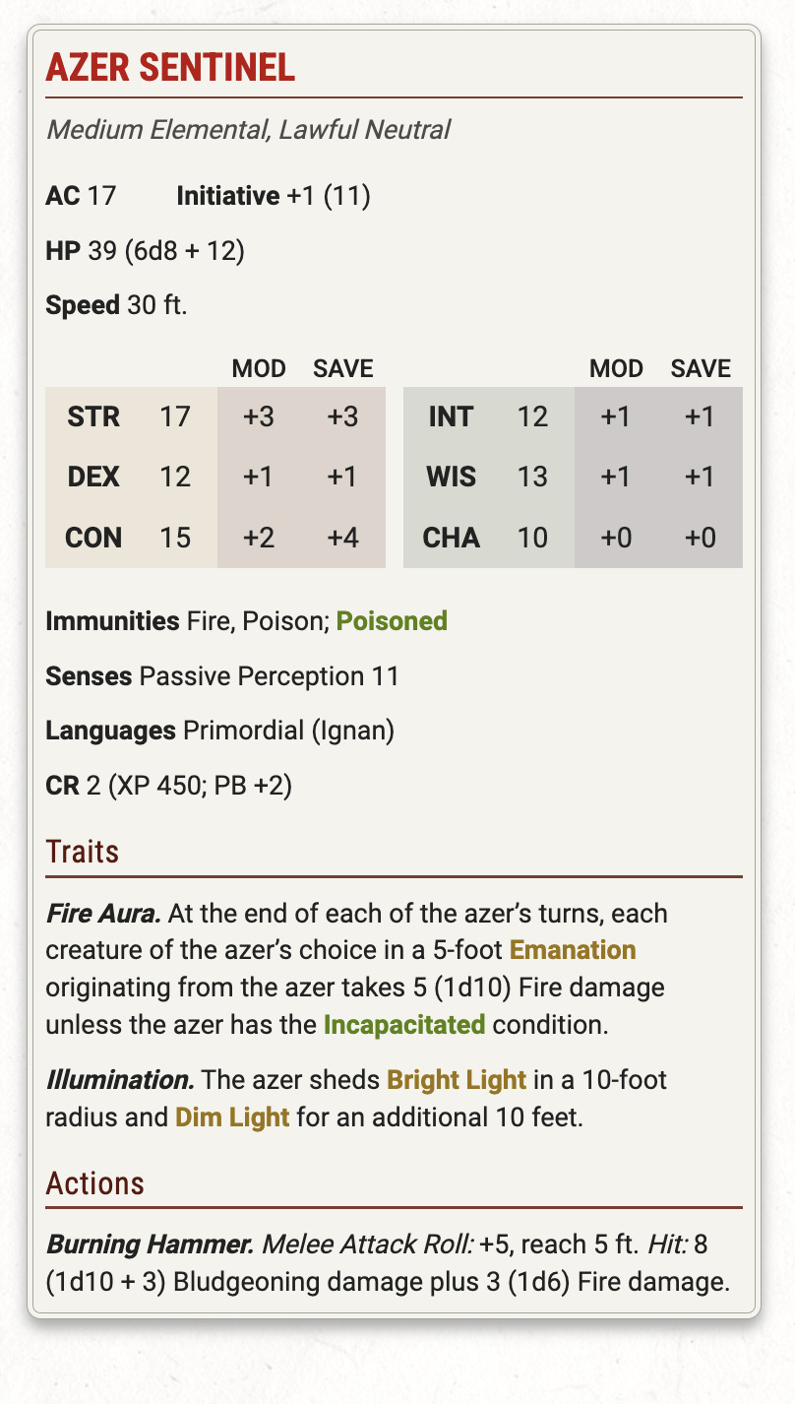Screen dimensions: 795x1404
Task: Click the CON save modifier +4
Action: 342,539
